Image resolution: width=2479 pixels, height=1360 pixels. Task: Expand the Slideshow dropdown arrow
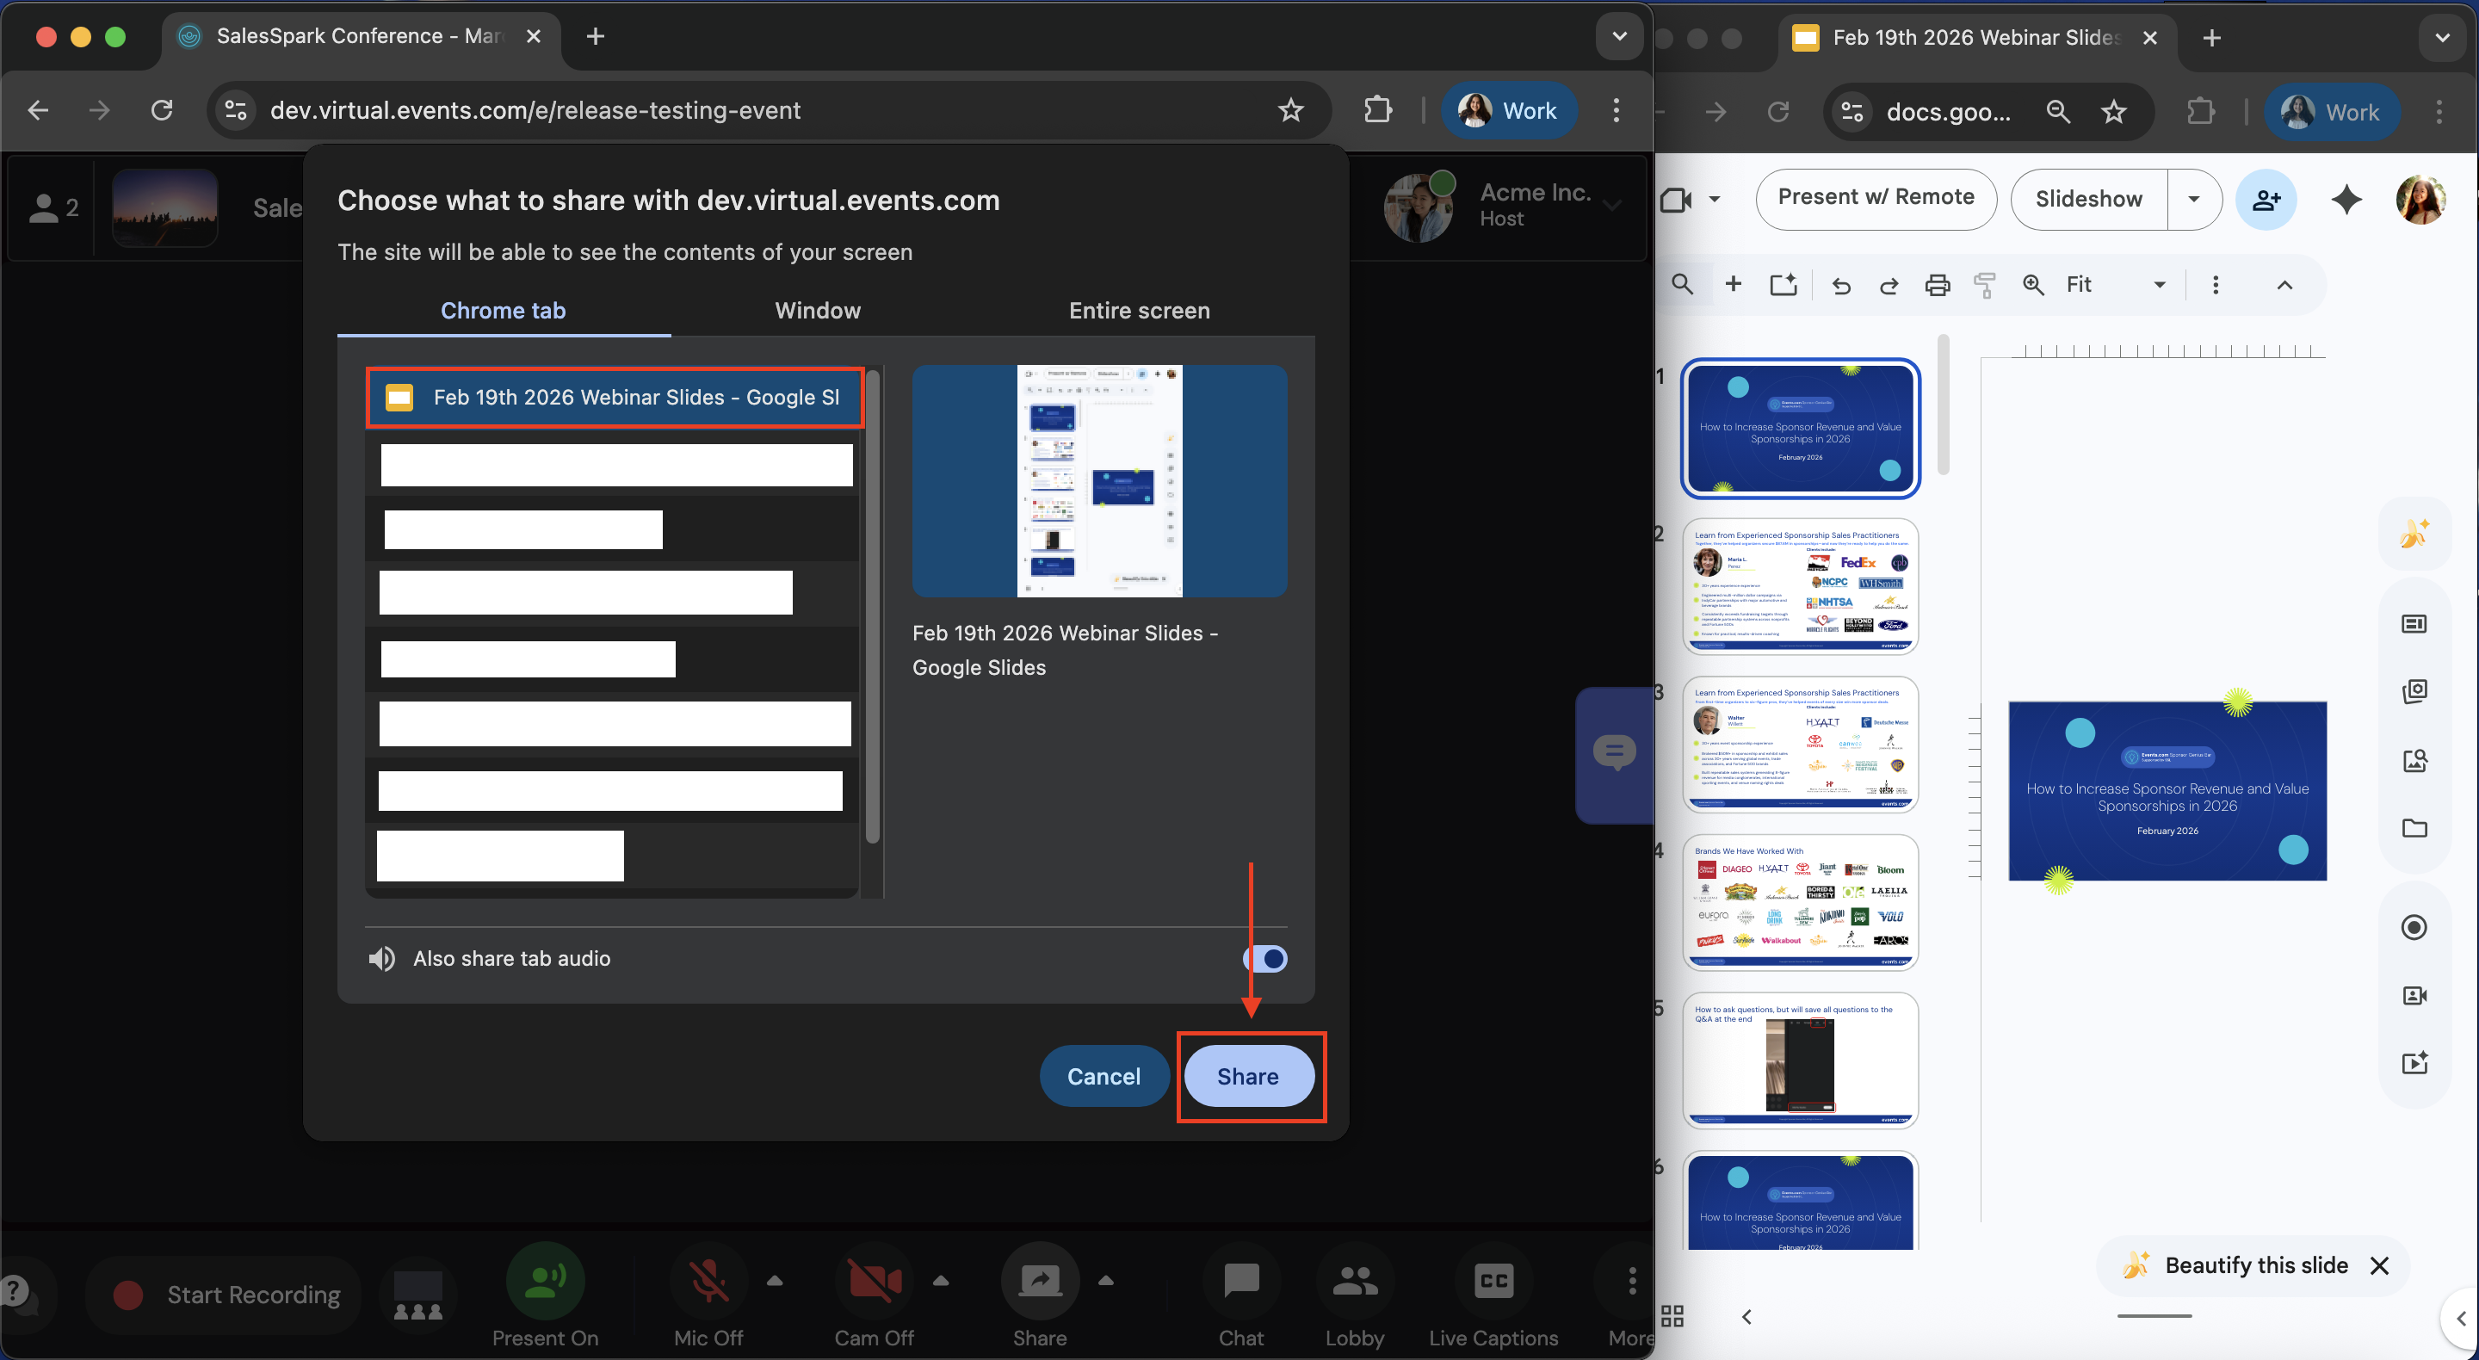(x=2193, y=199)
